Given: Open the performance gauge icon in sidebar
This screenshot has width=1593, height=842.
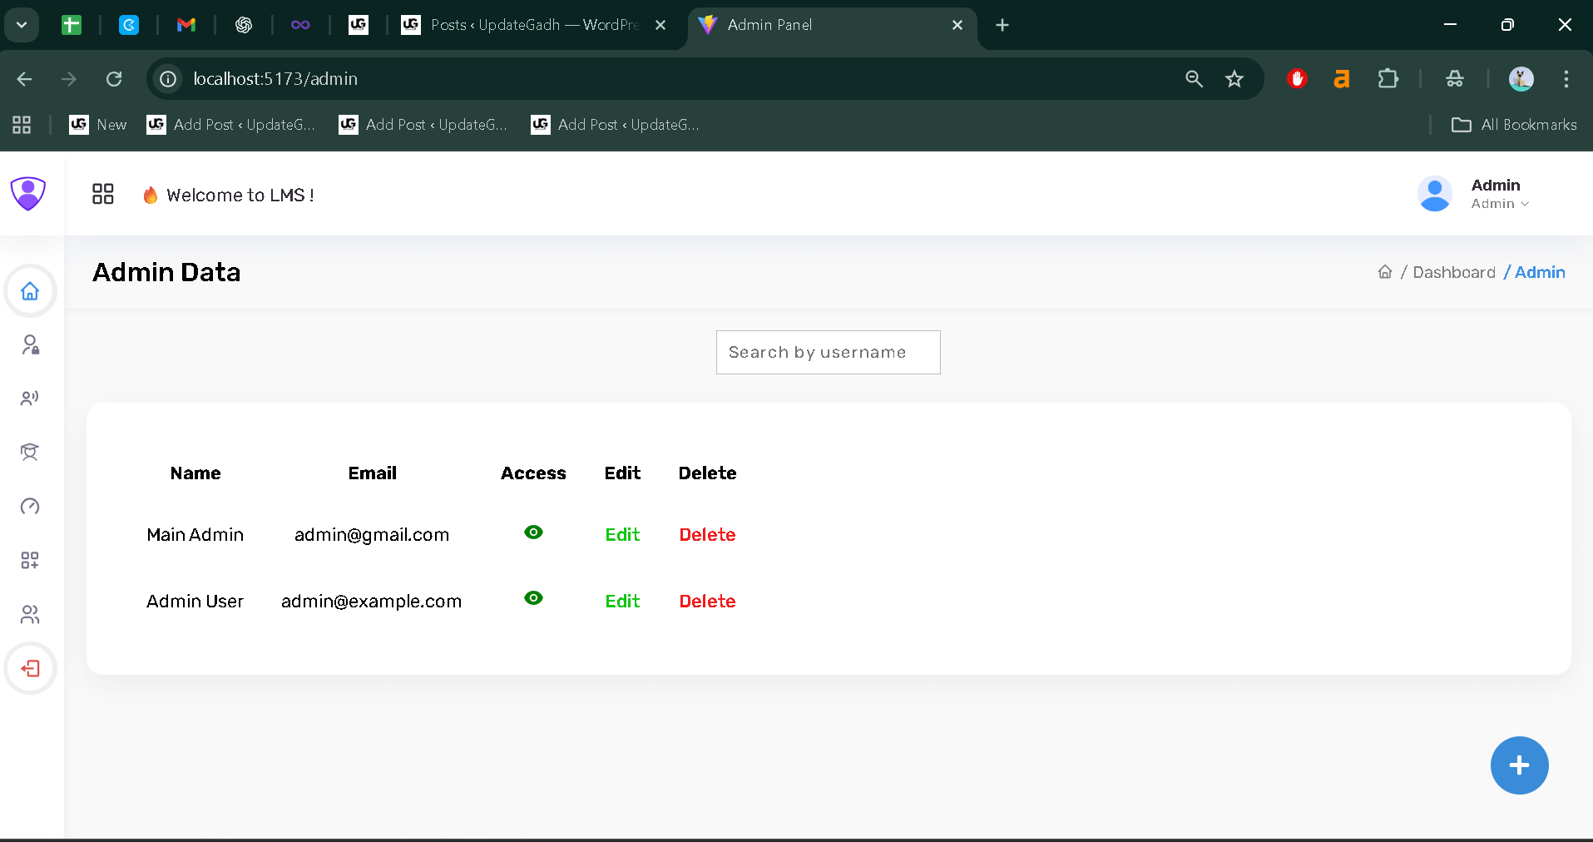Looking at the screenshot, I should 30,506.
